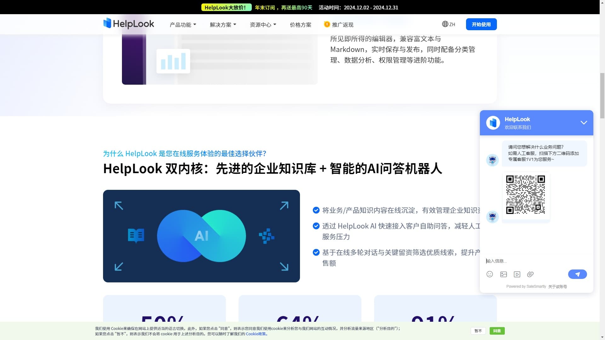Focus the 输入信息 chat input field
605x340 pixels.
536,261
